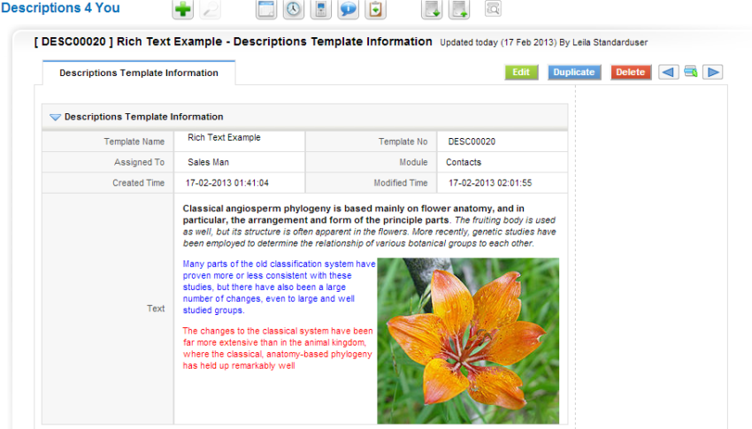Click the record title DESC00020 Rich Text Example
752x429 pixels.
pos(233,42)
